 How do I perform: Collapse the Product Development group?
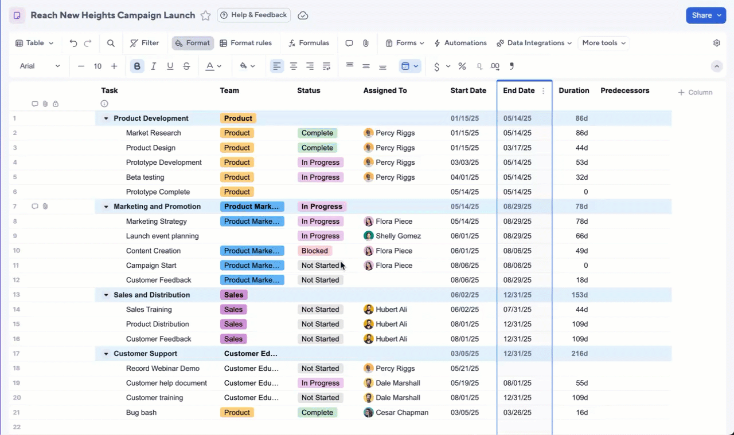[106, 118]
